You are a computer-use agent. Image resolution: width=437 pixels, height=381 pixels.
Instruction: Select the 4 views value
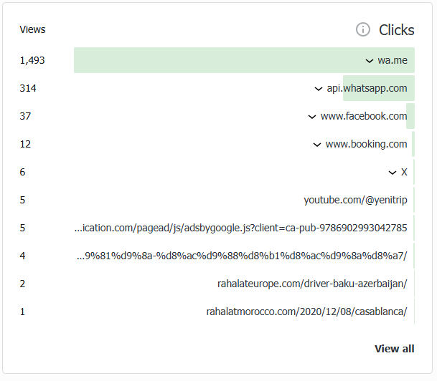tap(22, 256)
